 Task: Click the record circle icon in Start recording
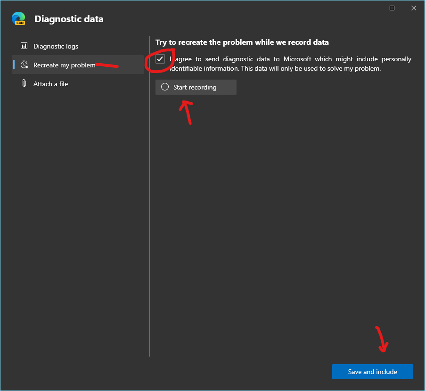[165, 87]
